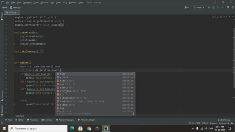Image resolution: width=235 pixels, height=132 pixels.
Task: Open the Code menu
Action: pos(36,3)
